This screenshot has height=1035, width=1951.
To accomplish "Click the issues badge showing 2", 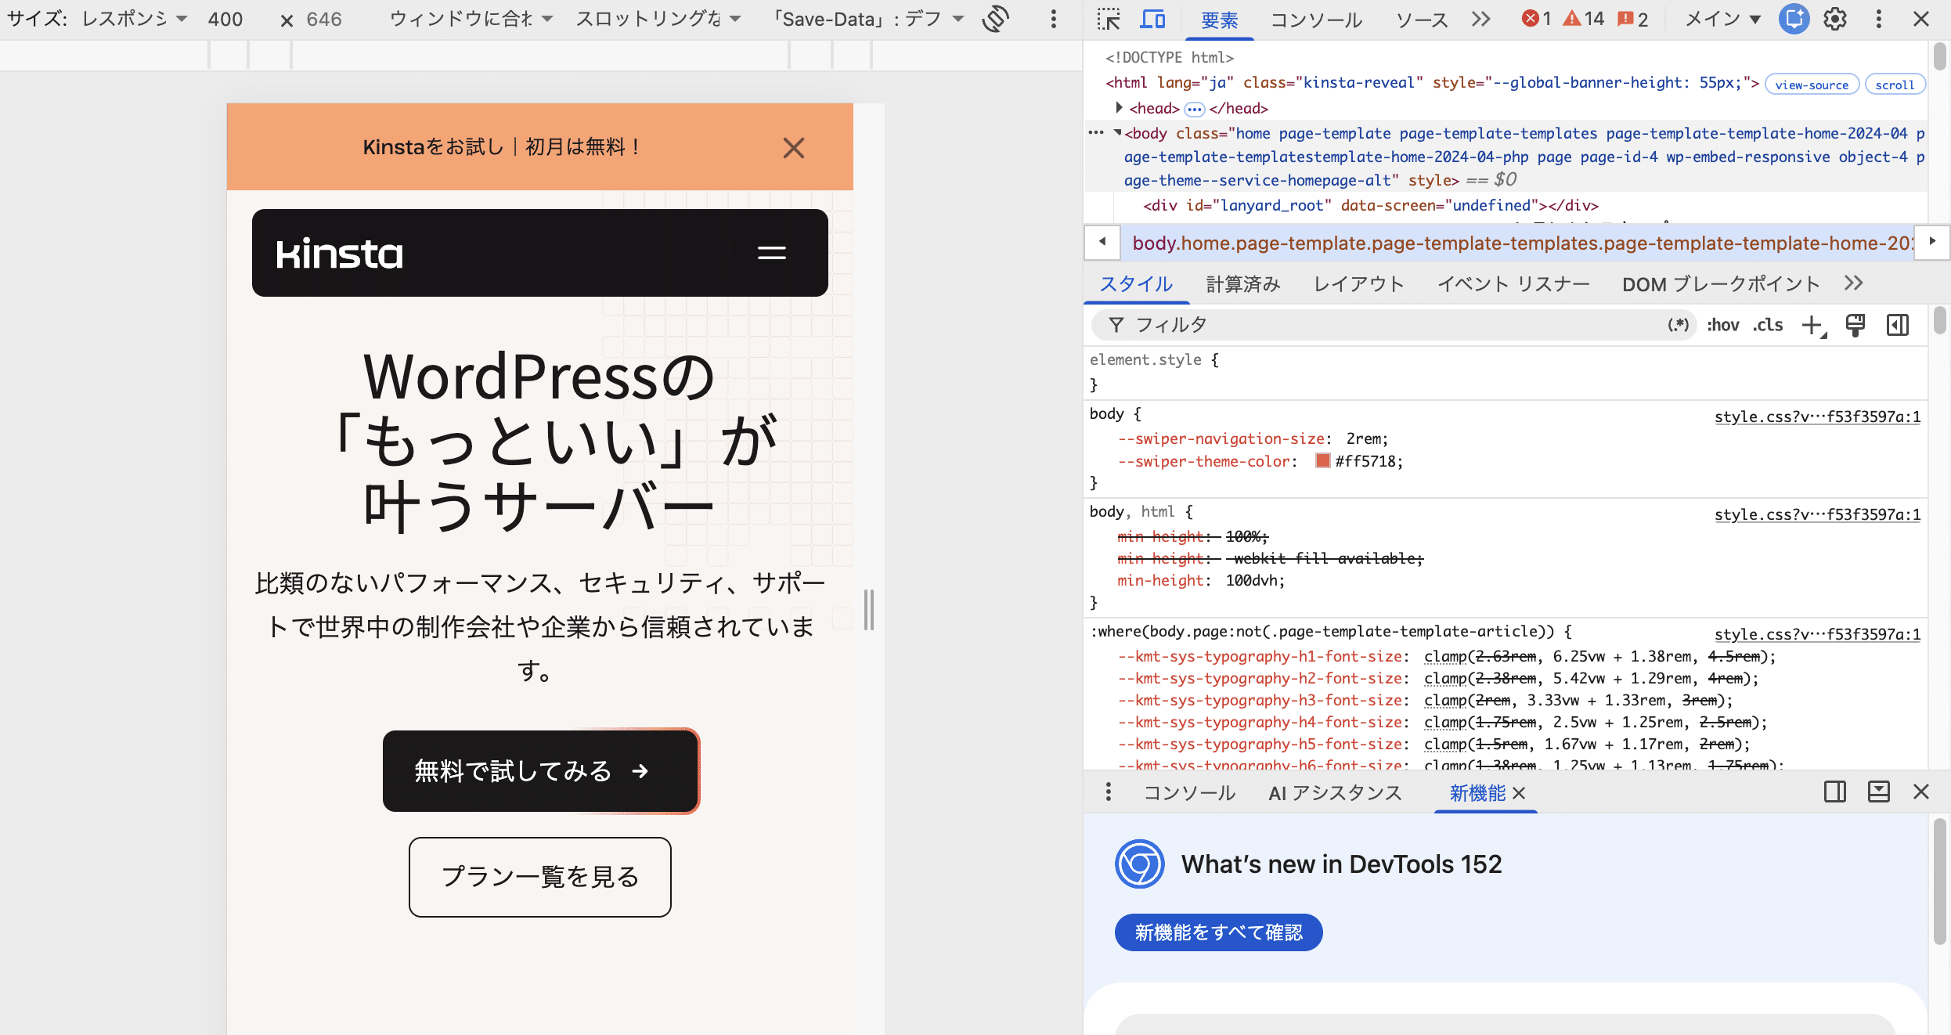I will pos(1633,19).
